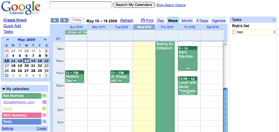Click the Google Calendar logo
This screenshot has height=132, width=279.
tap(21, 8)
